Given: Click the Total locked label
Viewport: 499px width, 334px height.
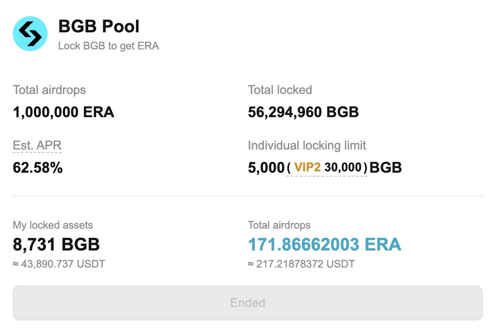Looking at the screenshot, I should tap(280, 90).
